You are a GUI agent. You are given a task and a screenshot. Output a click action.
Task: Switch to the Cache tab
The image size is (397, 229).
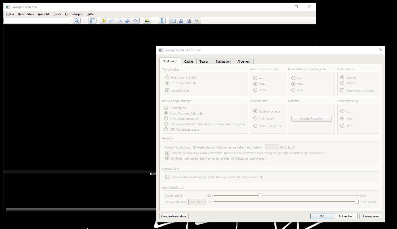pos(188,62)
